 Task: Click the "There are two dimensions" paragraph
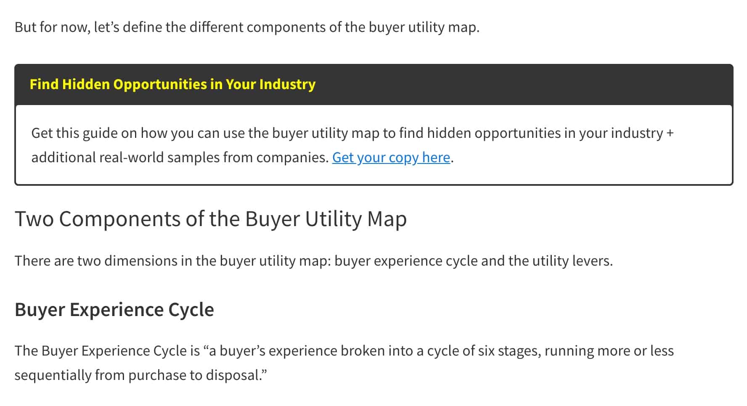click(314, 261)
